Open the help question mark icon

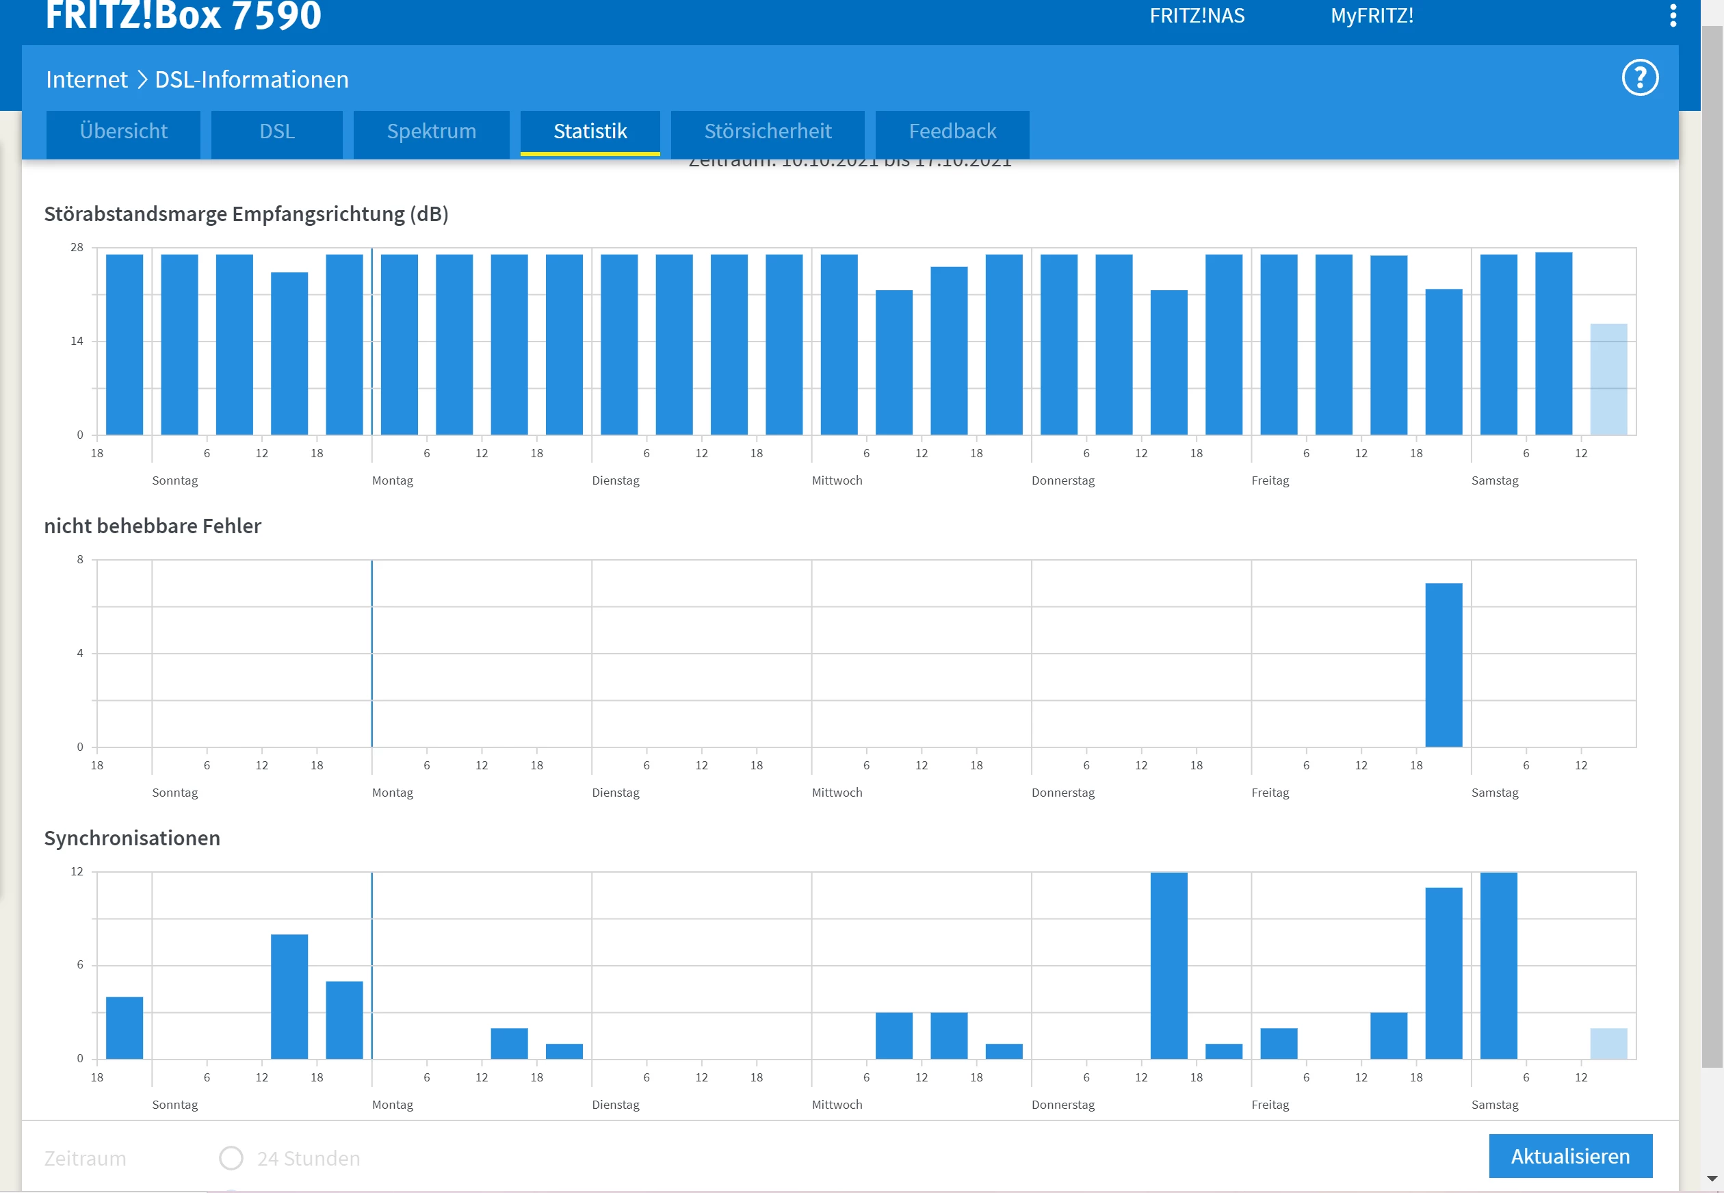[x=1640, y=78]
